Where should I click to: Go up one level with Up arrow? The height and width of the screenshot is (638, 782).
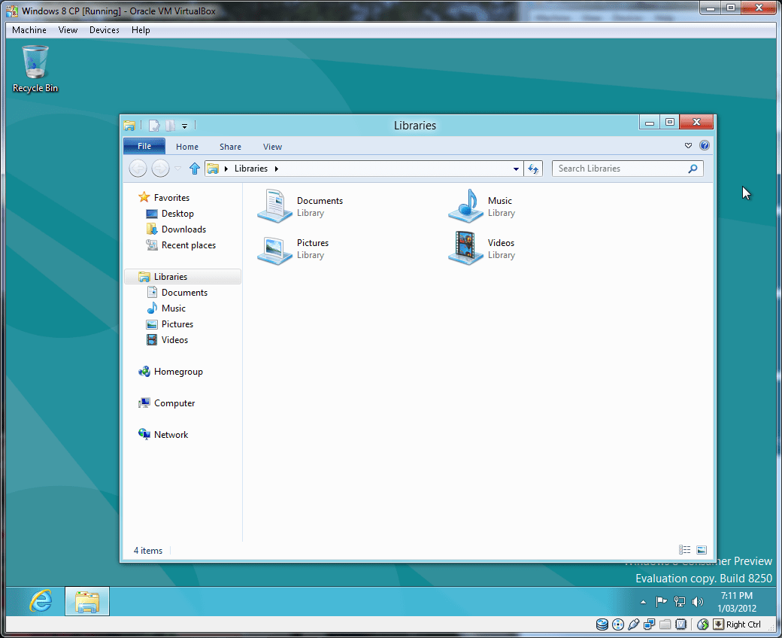click(195, 169)
